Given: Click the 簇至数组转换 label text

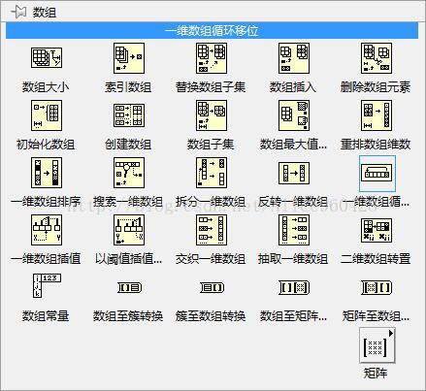Looking at the screenshot, I should pyautogui.click(x=211, y=316).
